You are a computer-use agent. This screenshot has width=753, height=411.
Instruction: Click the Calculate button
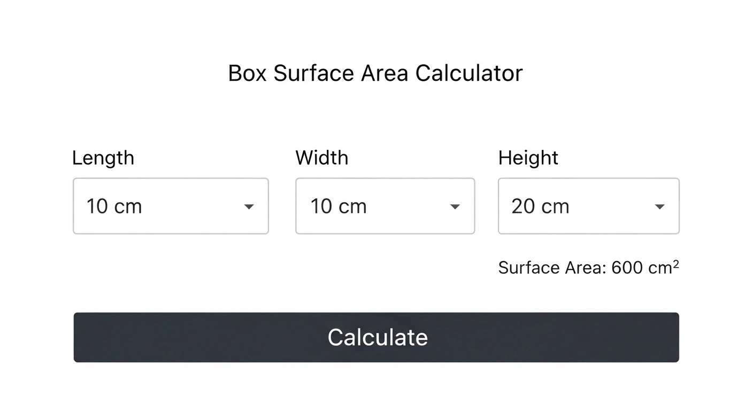point(376,337)
